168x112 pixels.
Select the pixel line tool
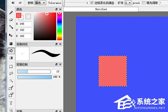tap(11, 27)
